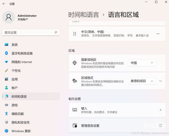Open 游戏 category

[31, 105]
